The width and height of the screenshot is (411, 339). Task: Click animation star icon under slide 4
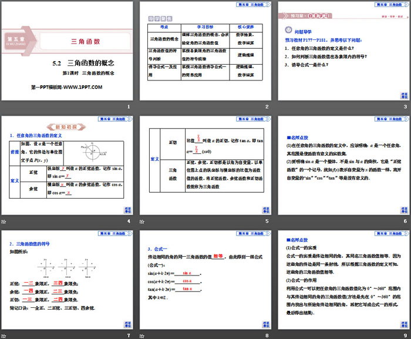(x=4, y=221)
